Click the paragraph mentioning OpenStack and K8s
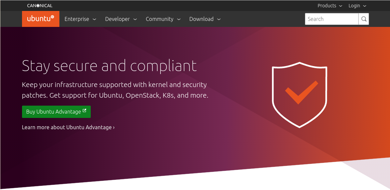 pos(115,90)
